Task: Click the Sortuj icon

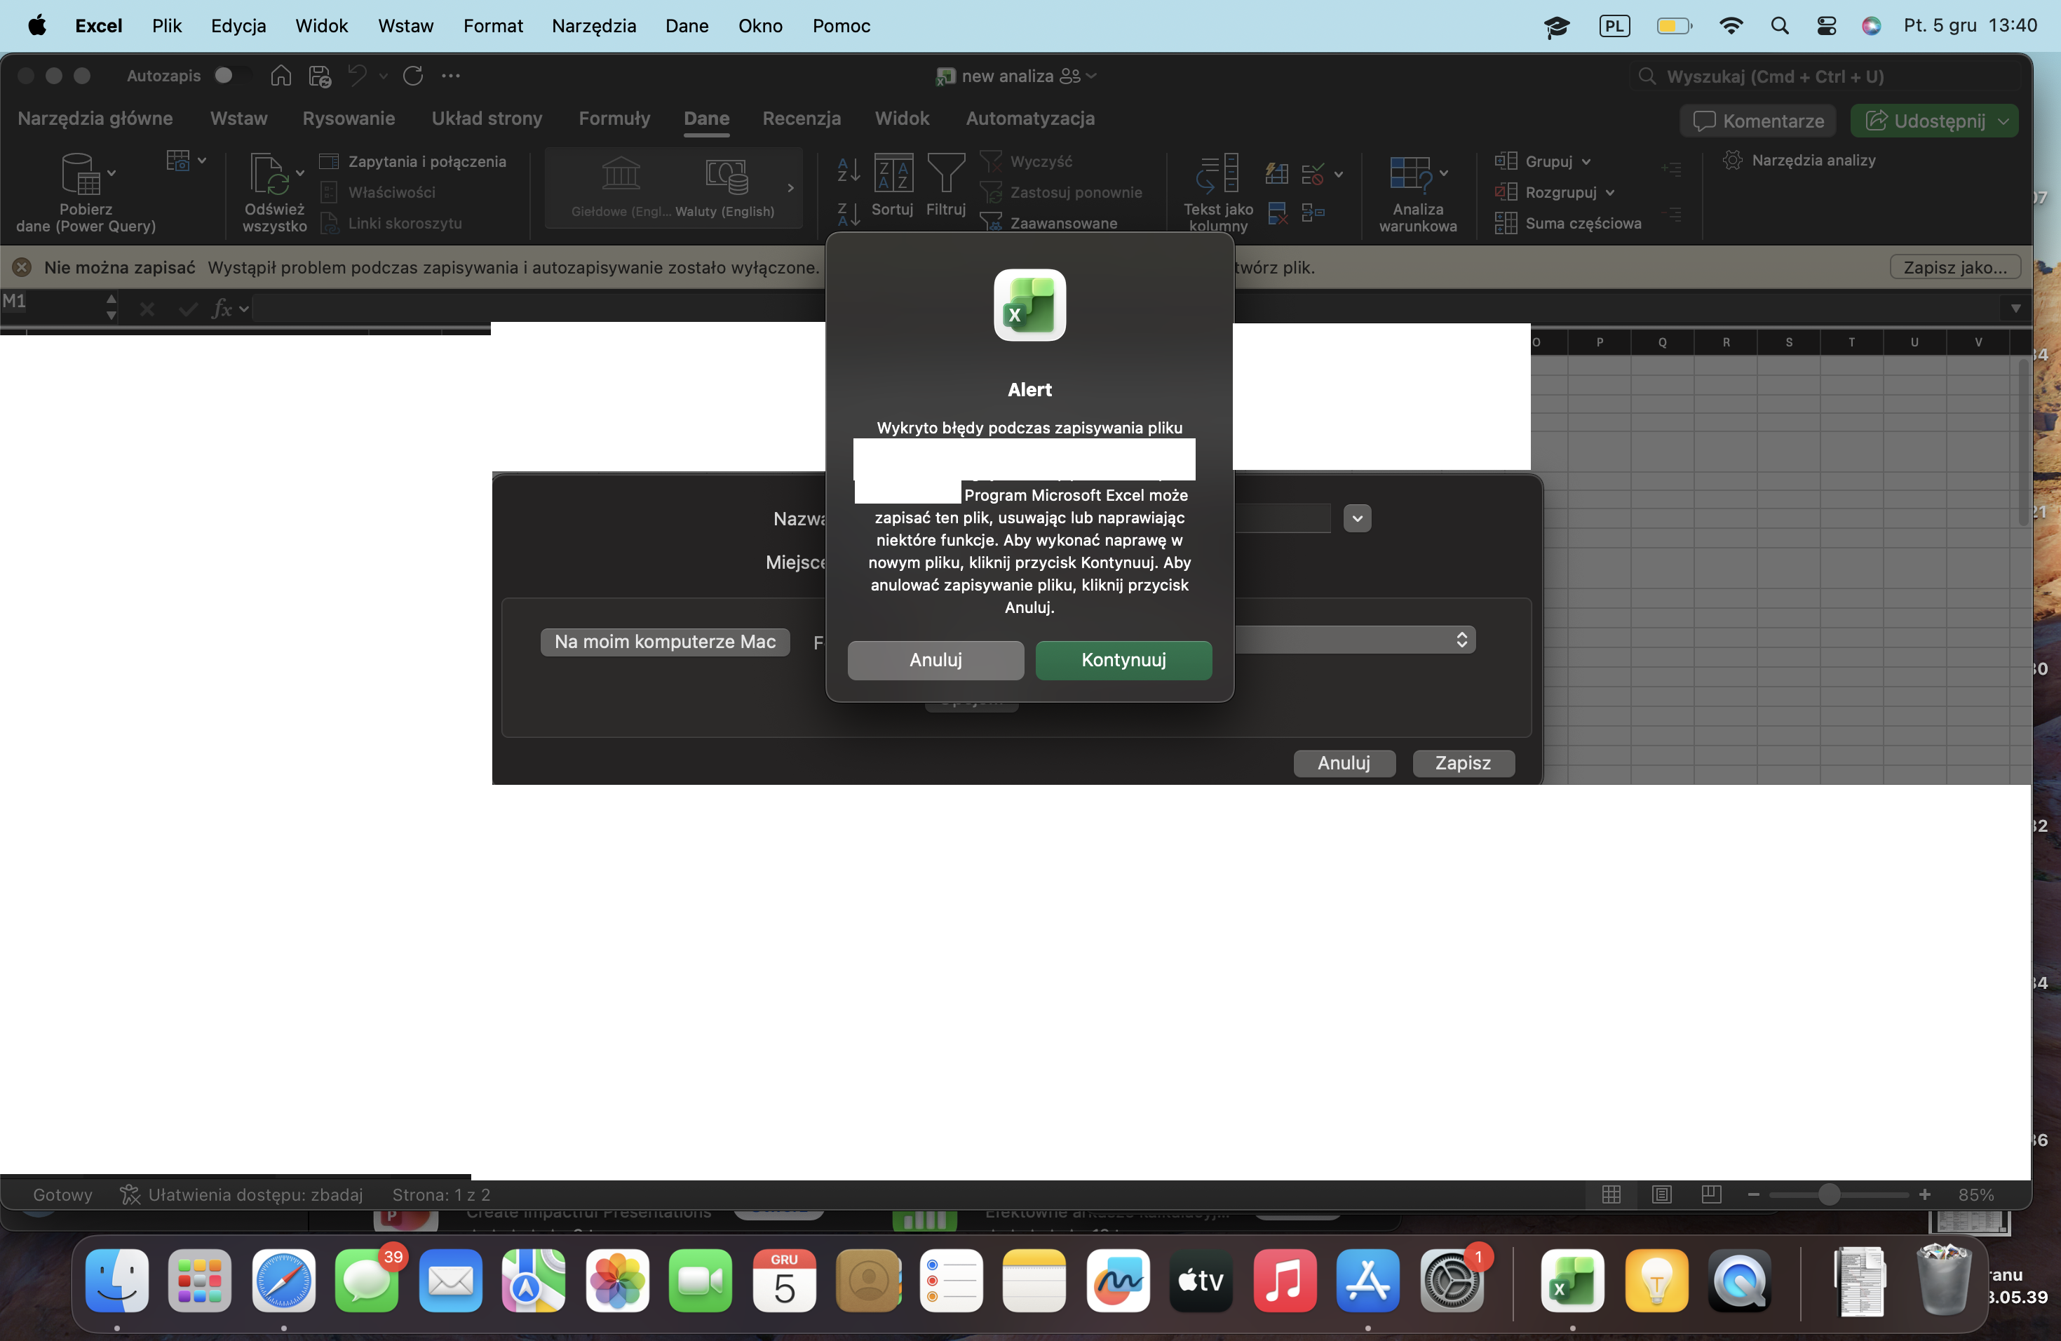Action: coord(893,173)
